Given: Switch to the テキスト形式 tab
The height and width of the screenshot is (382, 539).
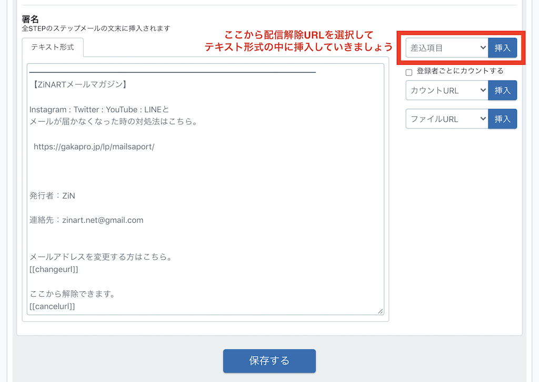Looking at the screenshot, I should (x=53, y=47).
